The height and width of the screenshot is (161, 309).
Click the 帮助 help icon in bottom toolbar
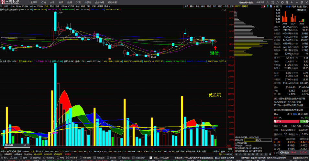click(58, 158)
